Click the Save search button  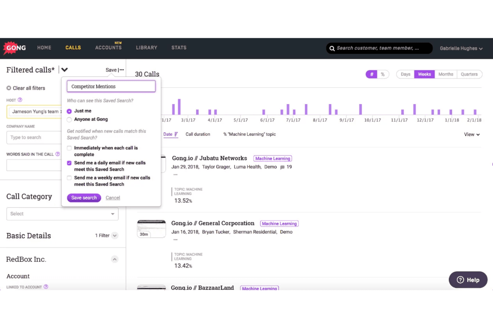coord(84,198)
